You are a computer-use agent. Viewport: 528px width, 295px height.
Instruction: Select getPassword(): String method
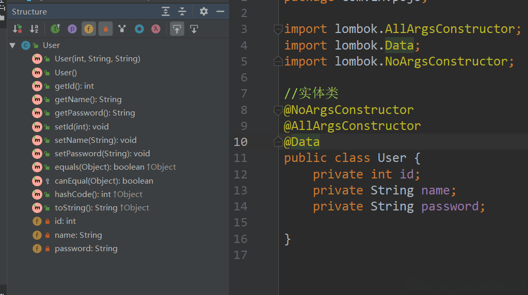tap(94, 113)
